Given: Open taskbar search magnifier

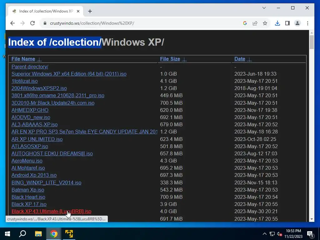Looking at the screenshot, I should [x=22, y=234].
